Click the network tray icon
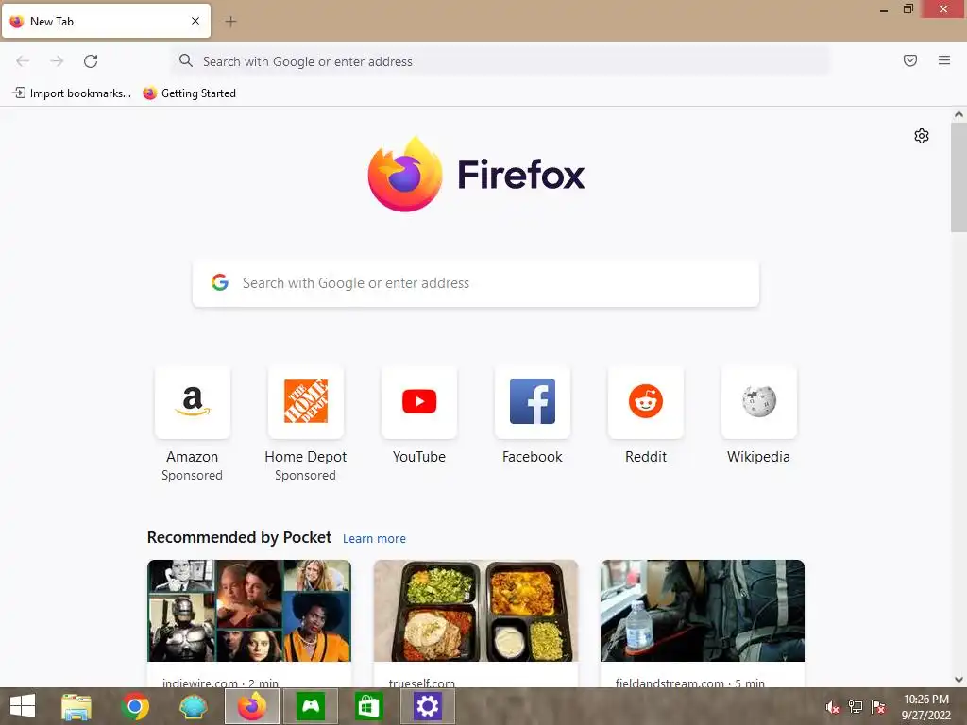Screen dimensions: 967x725 (x=856, y=707)
